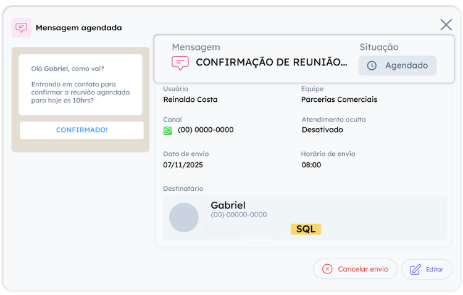Click the clock icon in Agendado badge
This screenshot has height=295, width=463.
(372, 65)
